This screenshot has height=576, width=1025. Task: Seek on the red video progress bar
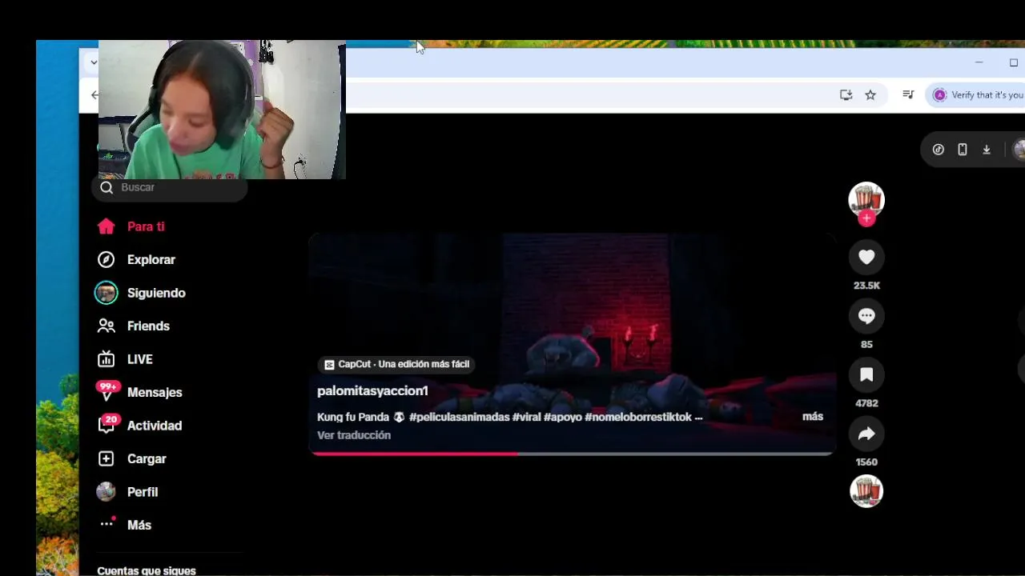point(573,454)
